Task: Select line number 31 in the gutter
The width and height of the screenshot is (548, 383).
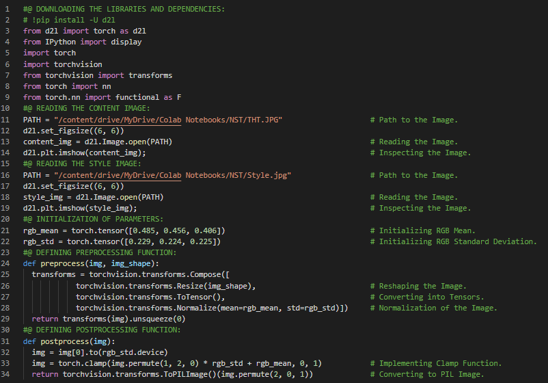Action: tap(8, 341)
